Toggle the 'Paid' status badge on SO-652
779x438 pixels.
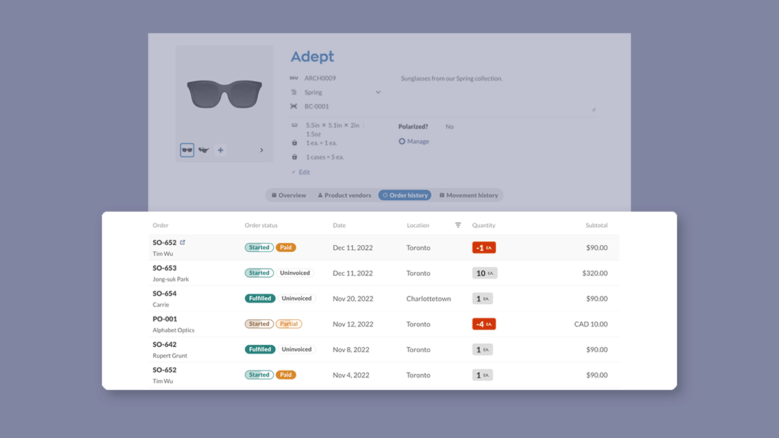pos(286,247)
